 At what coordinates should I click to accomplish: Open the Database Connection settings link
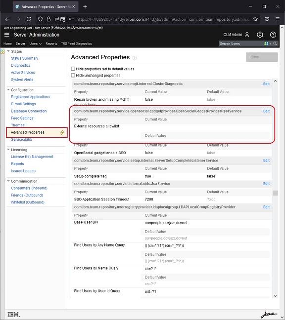pyautogui.click(x=29, y=111)
